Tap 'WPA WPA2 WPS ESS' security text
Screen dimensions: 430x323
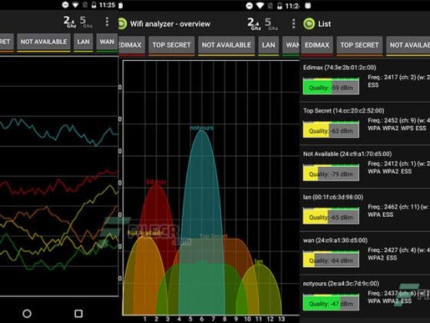(x=397, y=128)
